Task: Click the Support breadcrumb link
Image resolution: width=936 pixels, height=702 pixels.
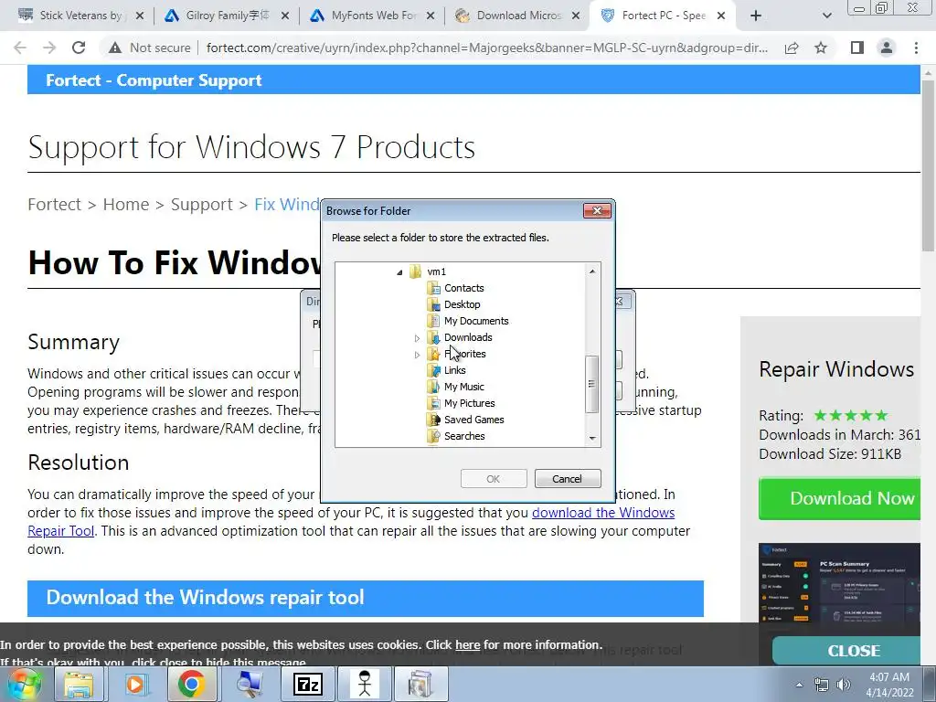Action: [x=202, y=204]
